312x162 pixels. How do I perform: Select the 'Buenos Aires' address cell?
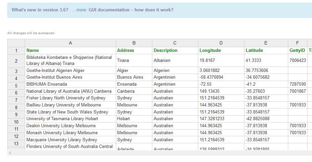pyautogui.click(x=134, y=77)
